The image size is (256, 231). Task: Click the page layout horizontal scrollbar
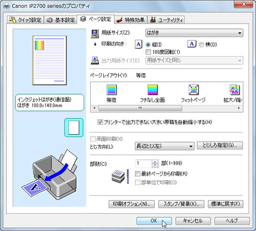tap(167, 108)
